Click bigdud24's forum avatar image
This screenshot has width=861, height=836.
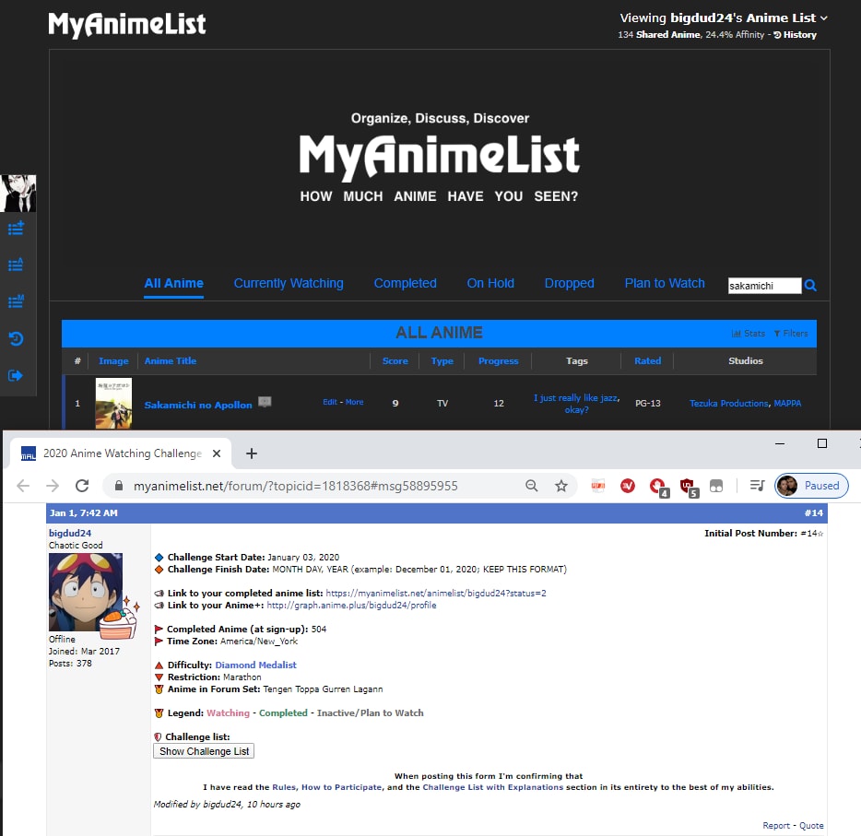coord(86,593)
